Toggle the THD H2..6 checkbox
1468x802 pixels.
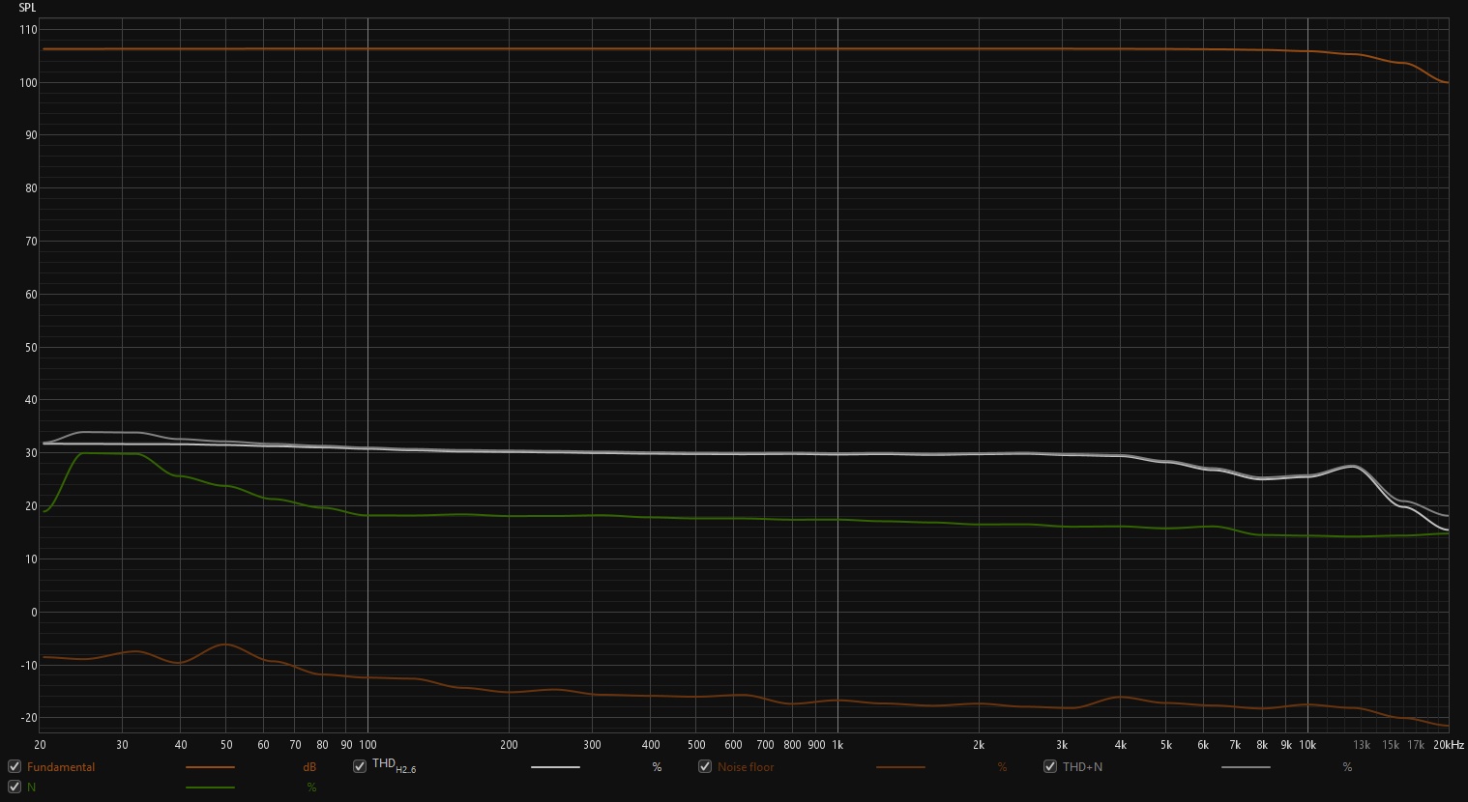(360, 766)
